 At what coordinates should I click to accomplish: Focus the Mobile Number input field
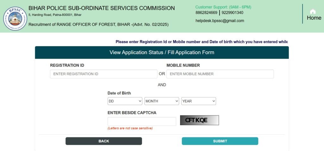[x=220, y=74]
